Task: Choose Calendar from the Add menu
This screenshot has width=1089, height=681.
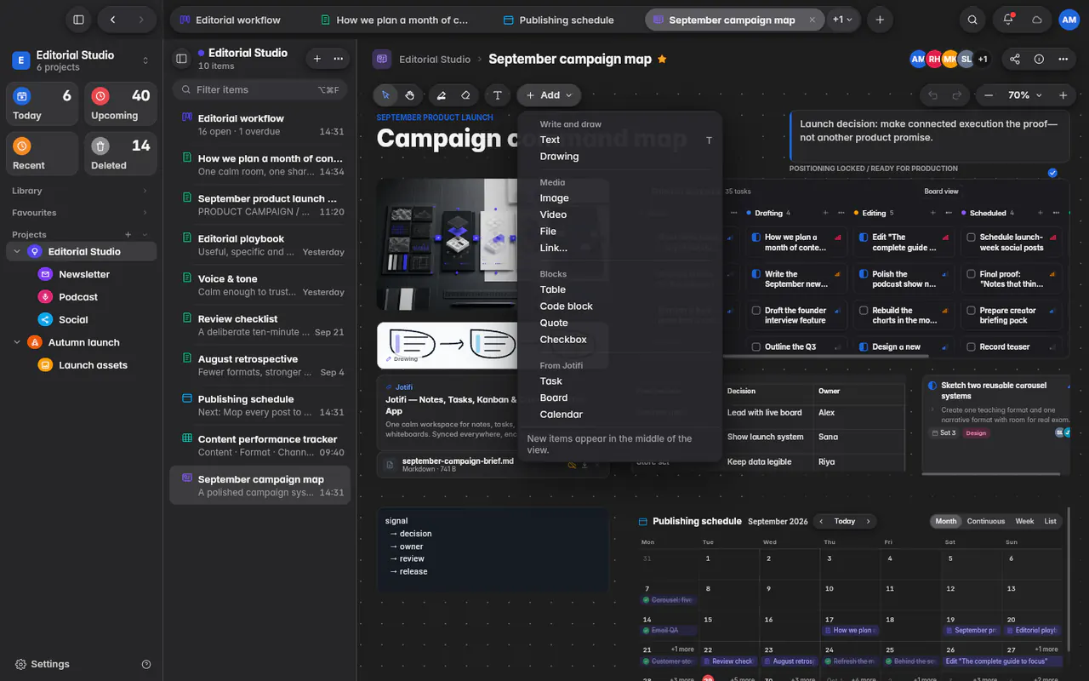Action: pos(561,415)
